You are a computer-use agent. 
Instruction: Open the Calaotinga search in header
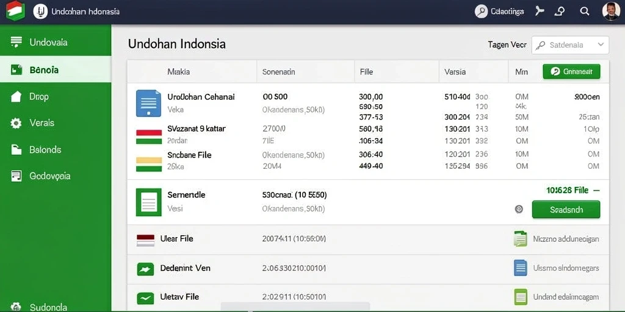click(x=499, y=12)
